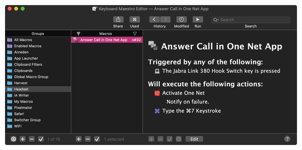
Task: Toggle the dimmed action enable checkmark
Action: tap(170, 139)
